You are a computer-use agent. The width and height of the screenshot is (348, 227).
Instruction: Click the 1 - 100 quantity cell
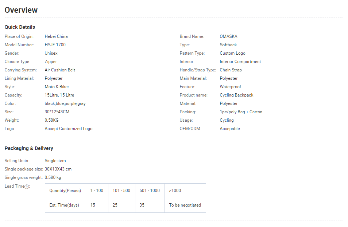(x=97, y=191)
